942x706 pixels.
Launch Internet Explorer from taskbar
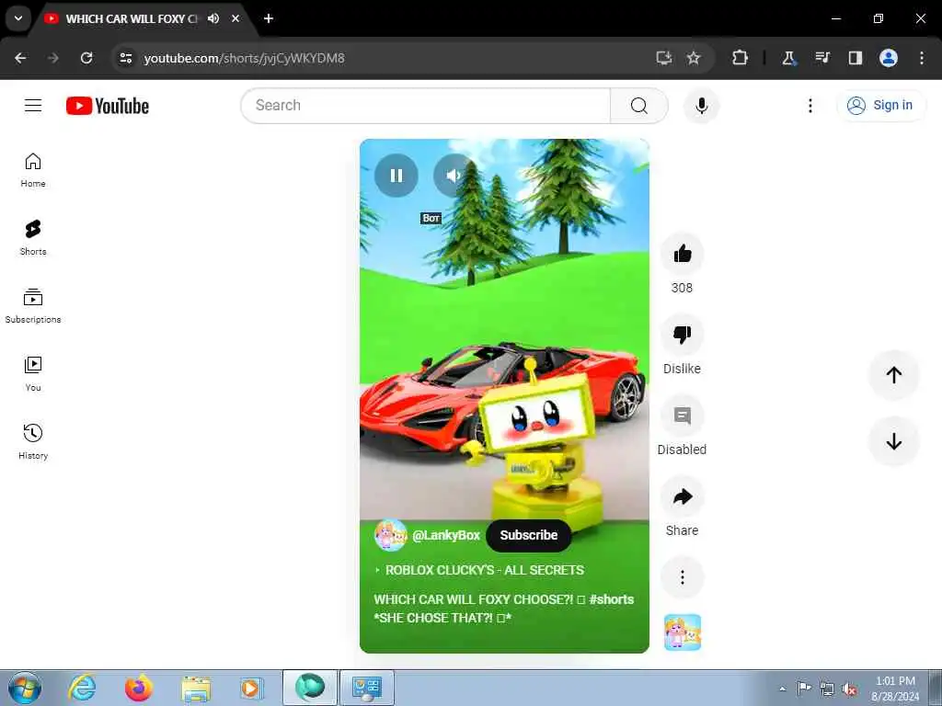(x=82, y=688)
